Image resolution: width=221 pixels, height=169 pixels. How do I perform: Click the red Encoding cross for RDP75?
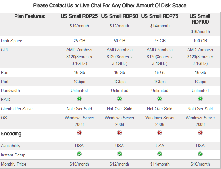(160, 133)
